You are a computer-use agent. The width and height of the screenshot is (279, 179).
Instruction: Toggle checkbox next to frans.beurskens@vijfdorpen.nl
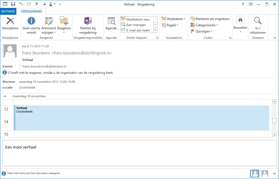click(x=21, y=66)
